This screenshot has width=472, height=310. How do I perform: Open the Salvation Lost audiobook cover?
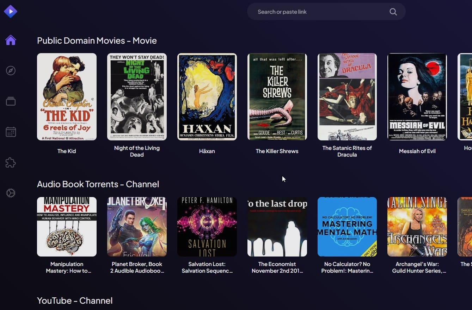coord(207,227)
